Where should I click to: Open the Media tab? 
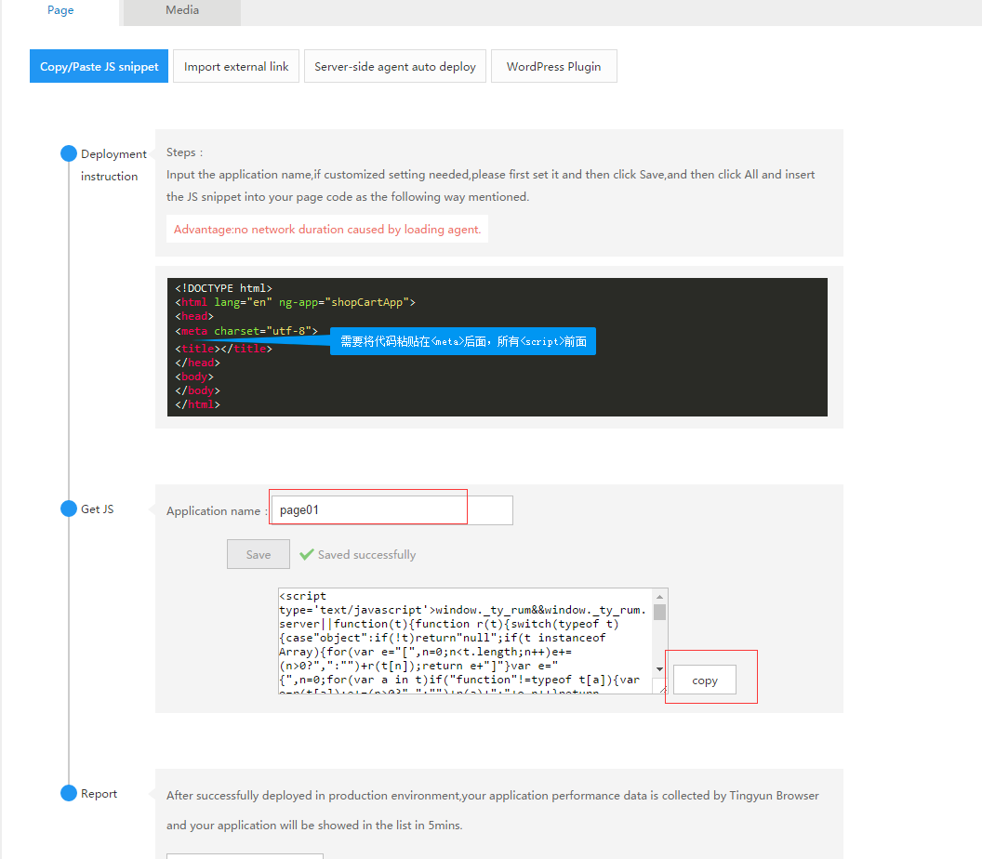point(182,11)
